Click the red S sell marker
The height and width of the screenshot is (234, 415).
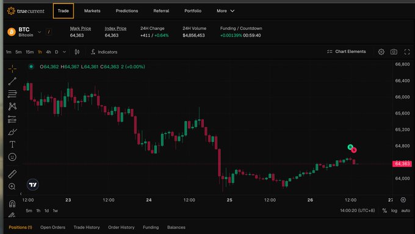[354, 150]
